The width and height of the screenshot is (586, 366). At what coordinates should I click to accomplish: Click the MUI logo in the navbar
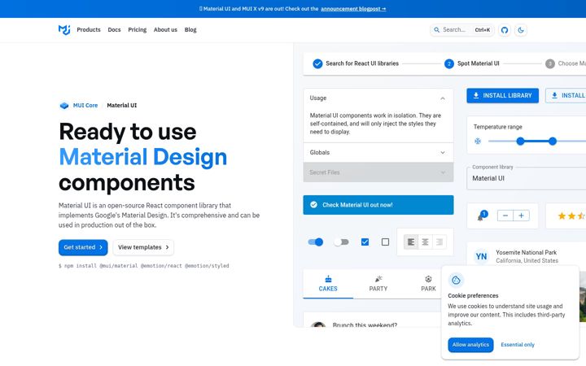pos(64,29)
